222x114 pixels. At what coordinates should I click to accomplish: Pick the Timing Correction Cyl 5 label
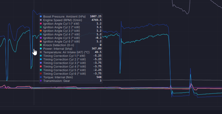coord(65,70)
